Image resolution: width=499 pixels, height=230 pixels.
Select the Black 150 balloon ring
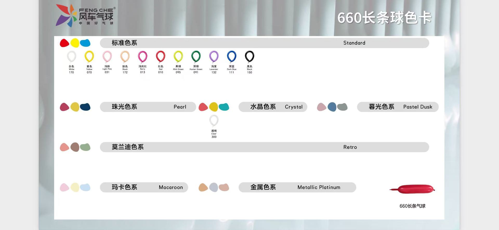(249, 57)
